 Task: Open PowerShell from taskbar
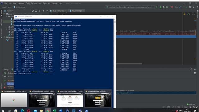click(86, 111)
